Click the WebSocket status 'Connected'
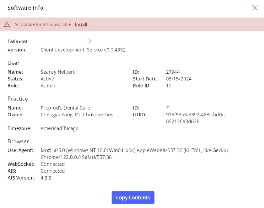The width and height of the screenshot is (264, 208). tap(53, 164)
